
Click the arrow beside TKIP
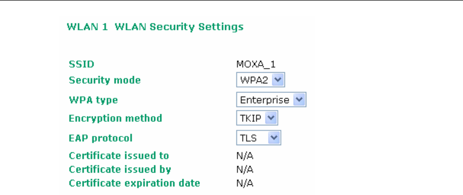coord(271,118)
